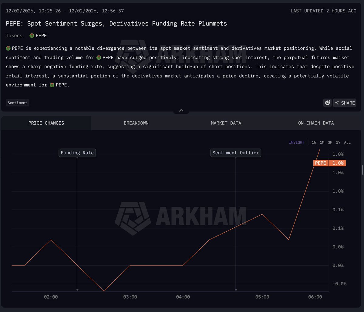Click the share arrow icon

(337, 103)
